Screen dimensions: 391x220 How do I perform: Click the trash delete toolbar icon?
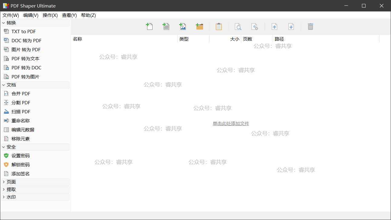pos(310,27)
